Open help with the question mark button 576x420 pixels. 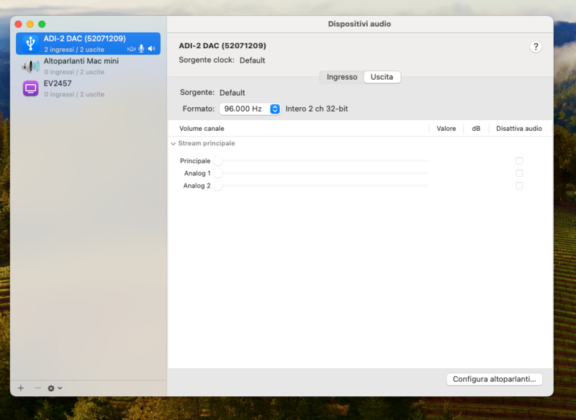click(536, 46)
